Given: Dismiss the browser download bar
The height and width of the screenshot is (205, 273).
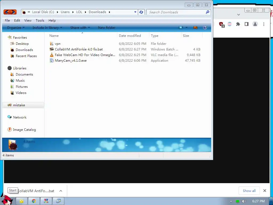Looking at the screenshot, I should (265, 191).
